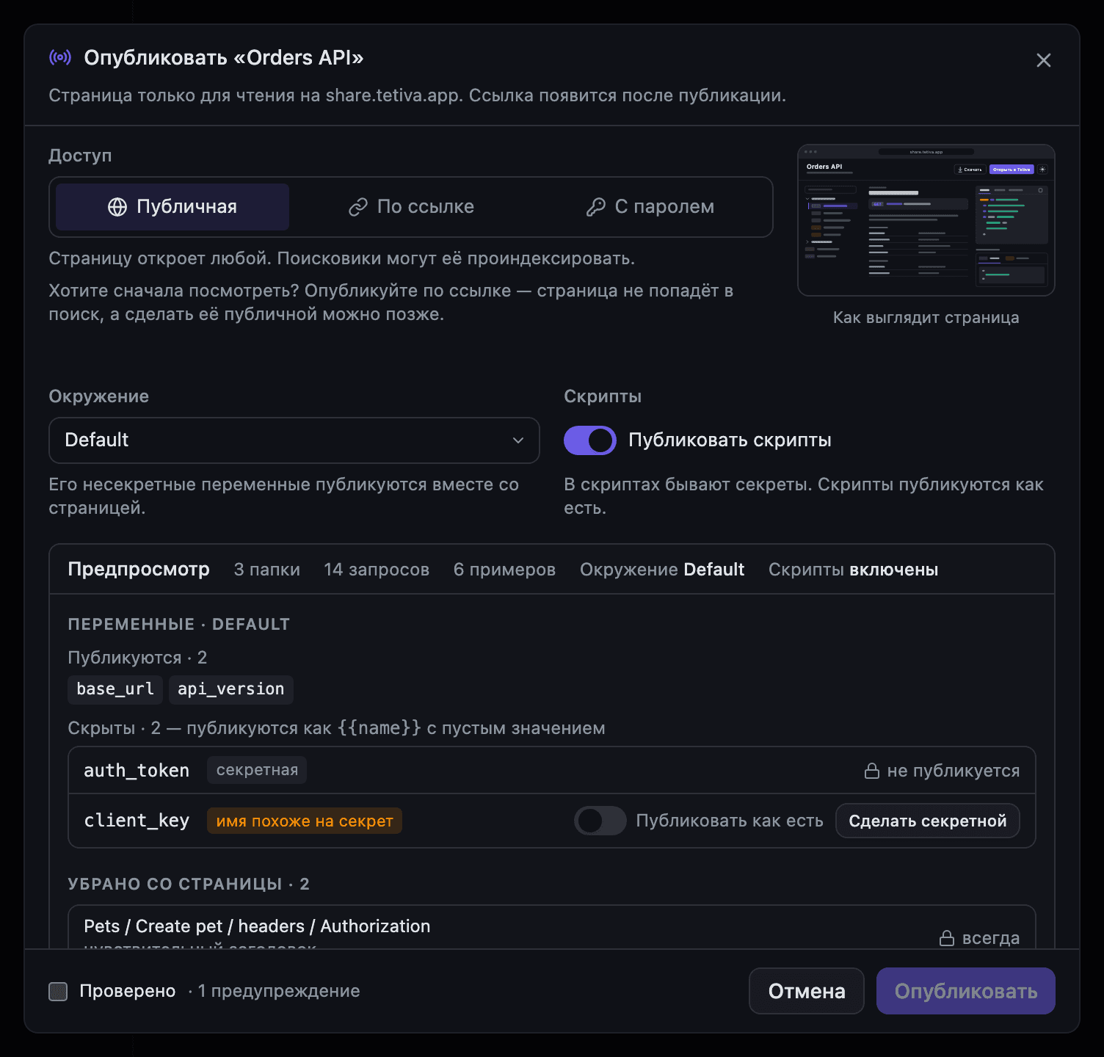The image size is (1104, 1057).
Task: Open the «Default» environment dropdown
Action: click(294, 440)
